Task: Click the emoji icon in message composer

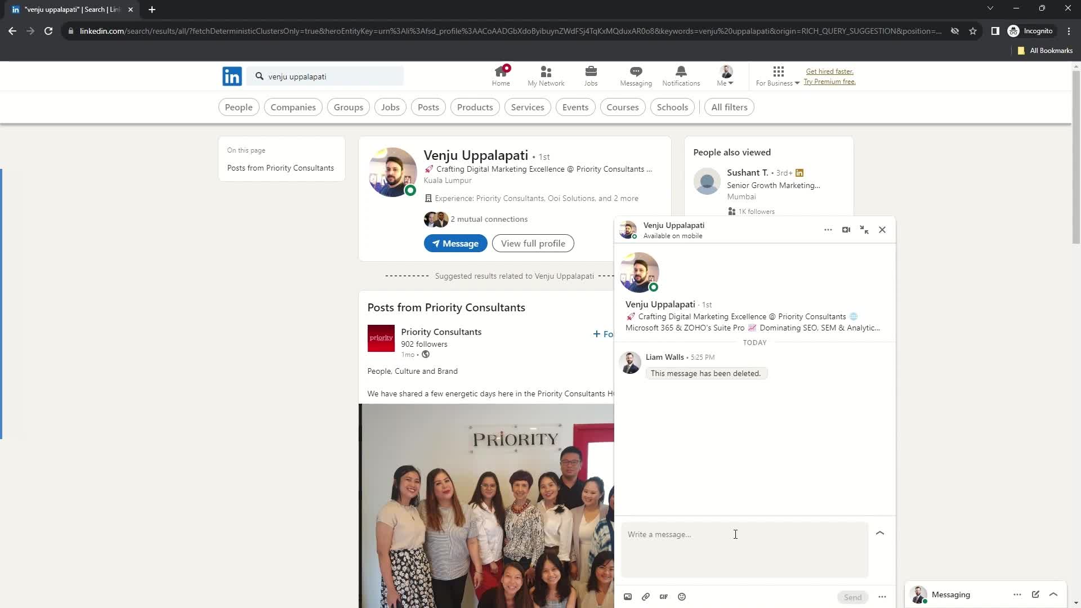Action: tap(683, 597)
